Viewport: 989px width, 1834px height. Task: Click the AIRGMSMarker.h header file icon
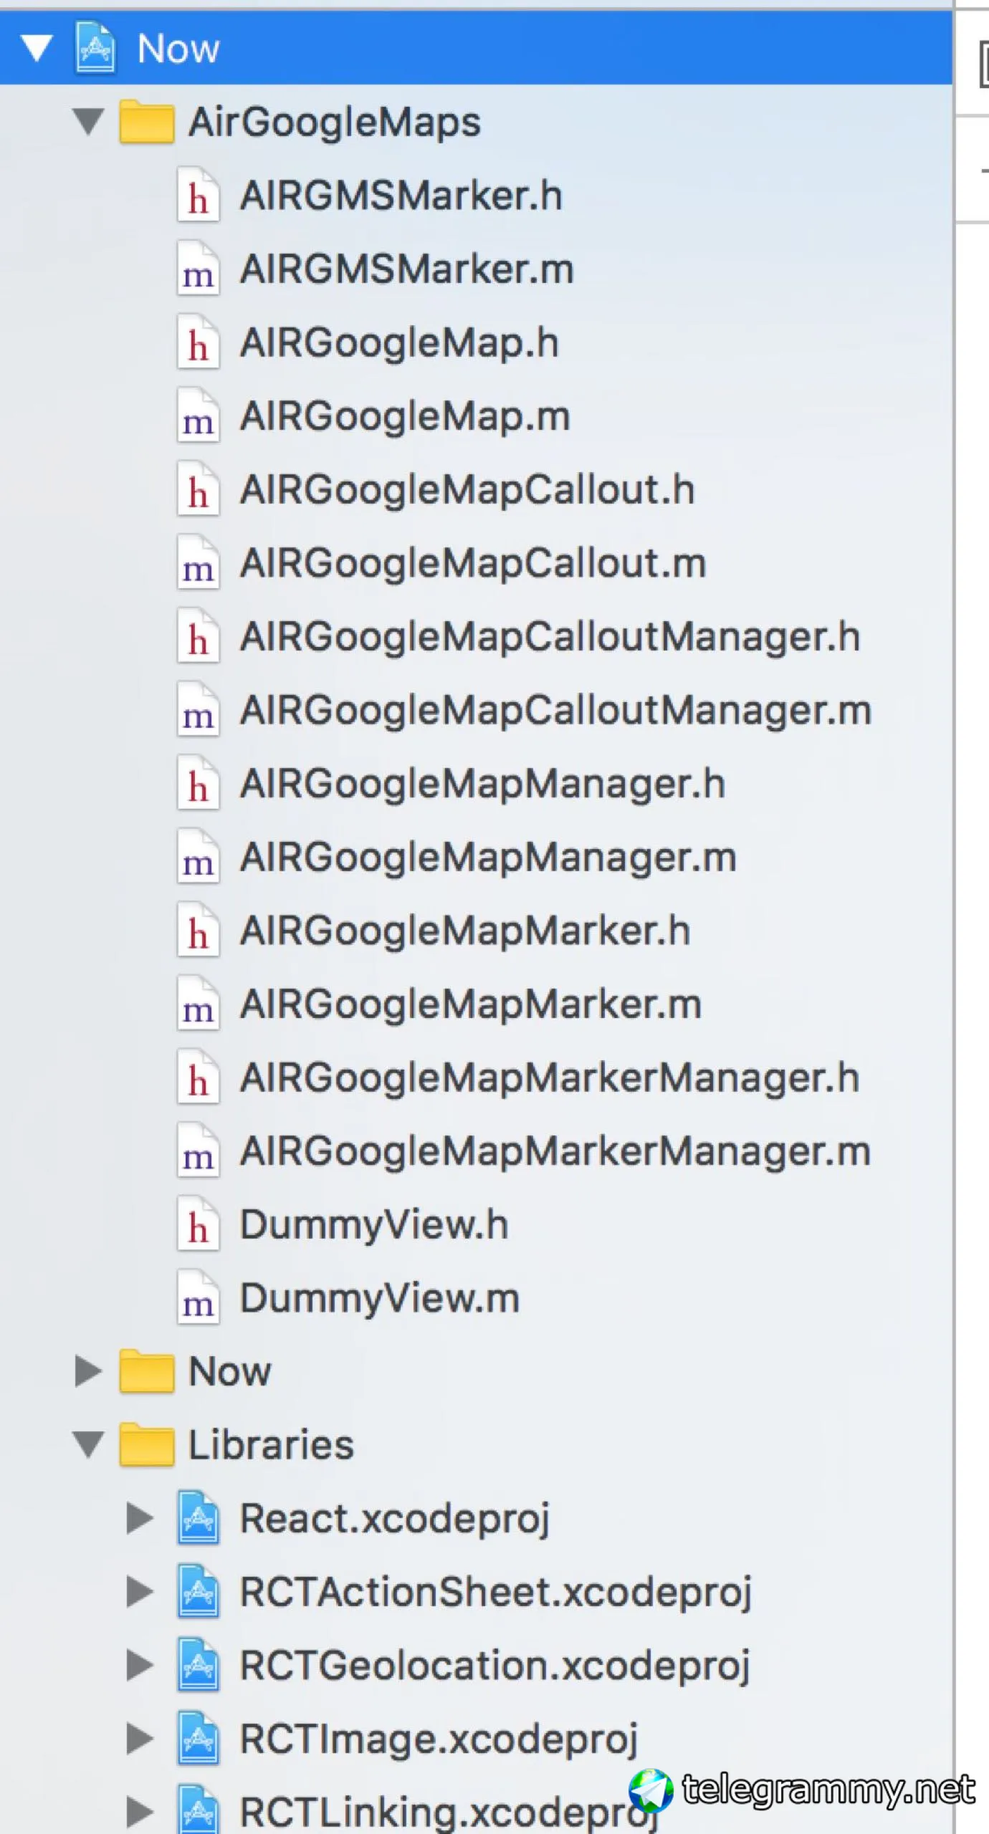(x=198, y=196)
